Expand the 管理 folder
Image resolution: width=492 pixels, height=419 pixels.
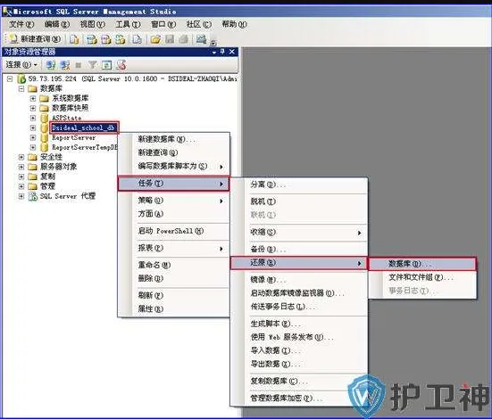[x=21, y=186]
